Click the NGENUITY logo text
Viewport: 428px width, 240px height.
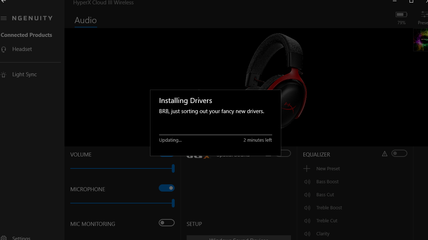click(x=33, y=18)
